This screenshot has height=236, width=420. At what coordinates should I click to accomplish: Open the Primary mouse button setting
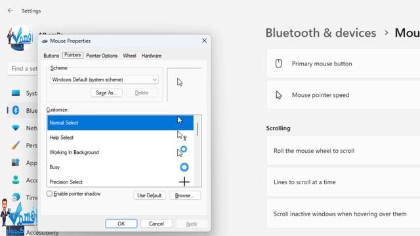point(343,64)
